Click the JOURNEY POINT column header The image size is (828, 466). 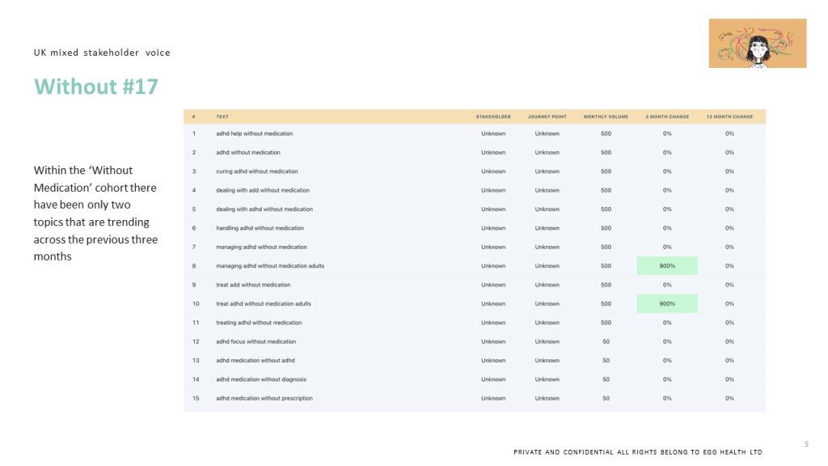click(x=547, y=116)
